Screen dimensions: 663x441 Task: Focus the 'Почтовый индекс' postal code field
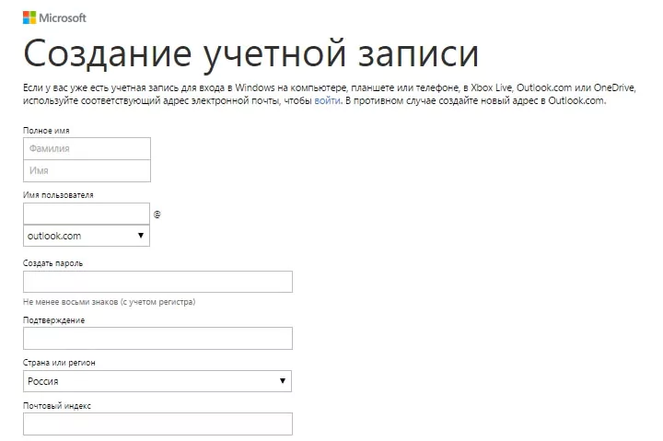point(157,424)
